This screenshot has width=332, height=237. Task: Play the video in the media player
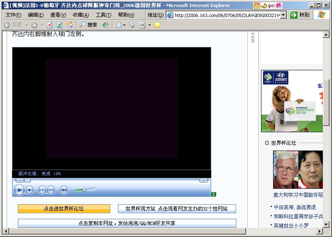tap(19, 190)
